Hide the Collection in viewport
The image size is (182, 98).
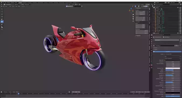179,8
